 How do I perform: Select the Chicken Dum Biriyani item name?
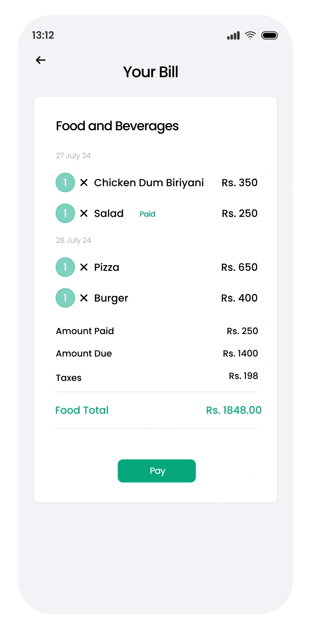click(149, 182)
